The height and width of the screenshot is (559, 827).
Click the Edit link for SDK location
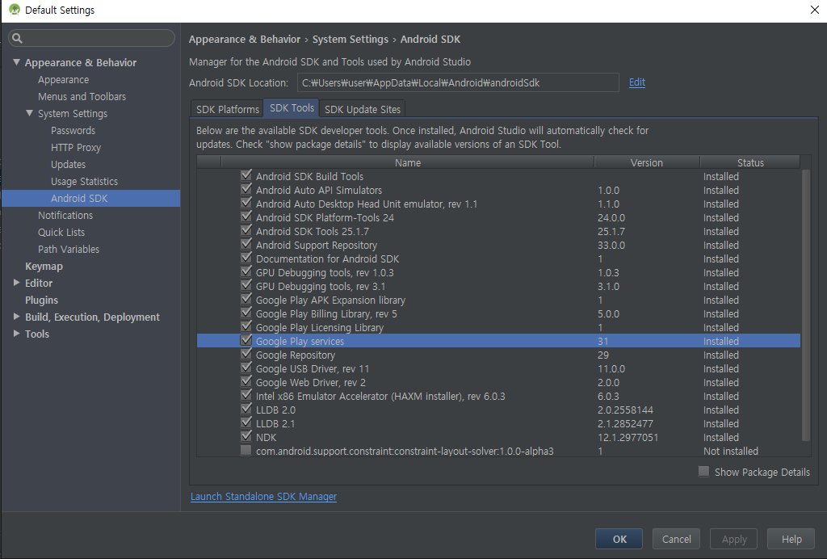tap(637, 82)
